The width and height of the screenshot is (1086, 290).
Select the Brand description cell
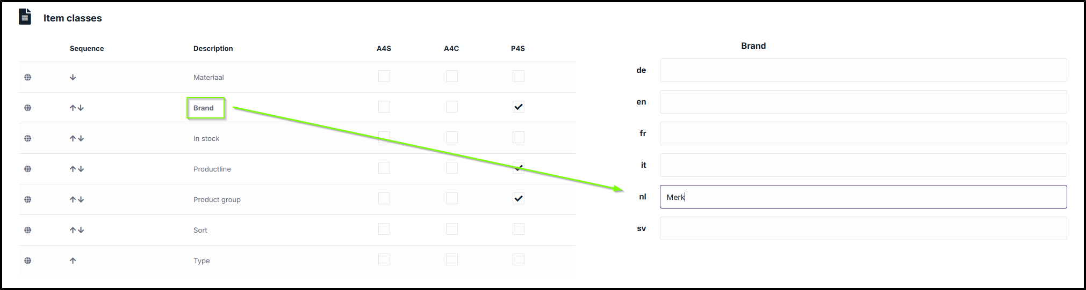(204, 108)
